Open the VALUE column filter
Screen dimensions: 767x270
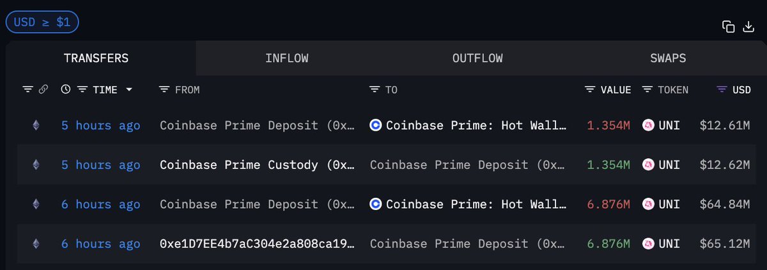click(590, 90)
